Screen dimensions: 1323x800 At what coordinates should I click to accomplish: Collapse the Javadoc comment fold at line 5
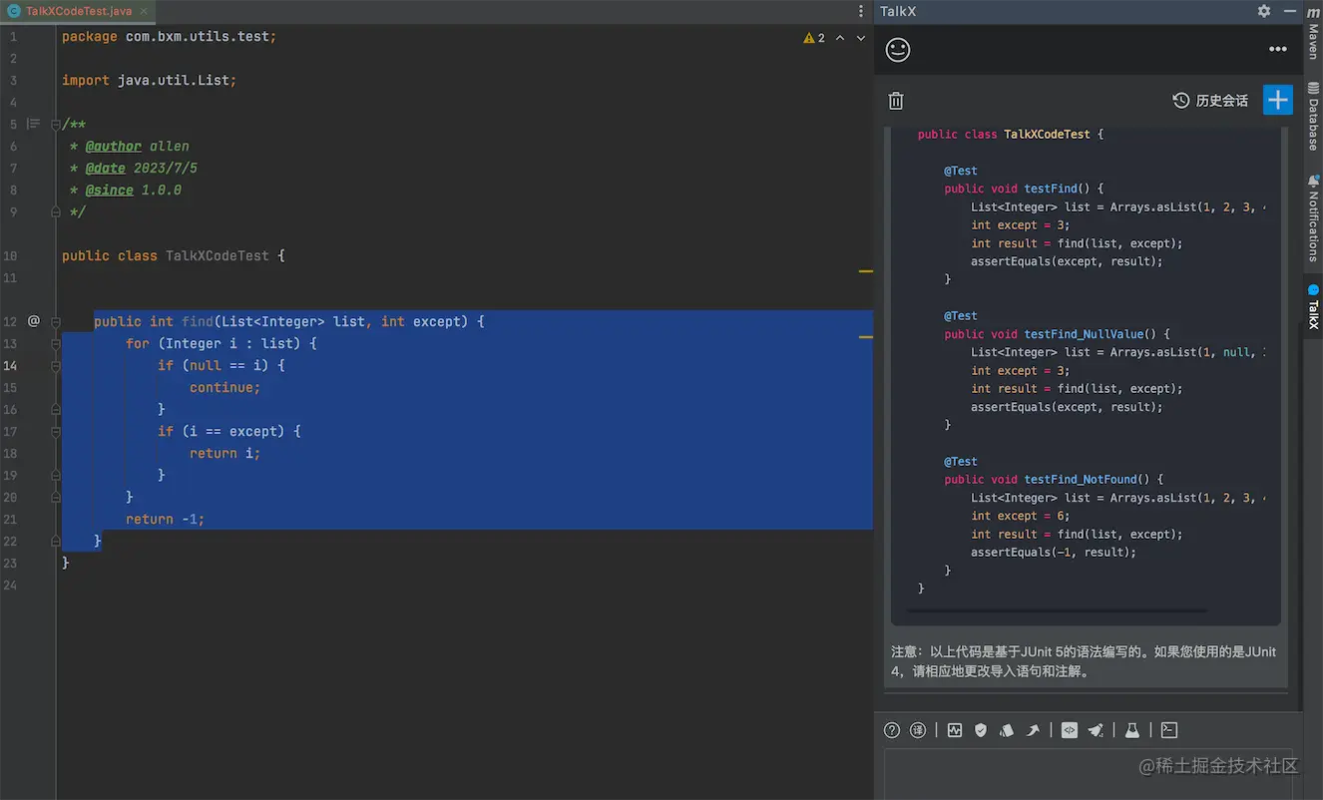(56, 124)
